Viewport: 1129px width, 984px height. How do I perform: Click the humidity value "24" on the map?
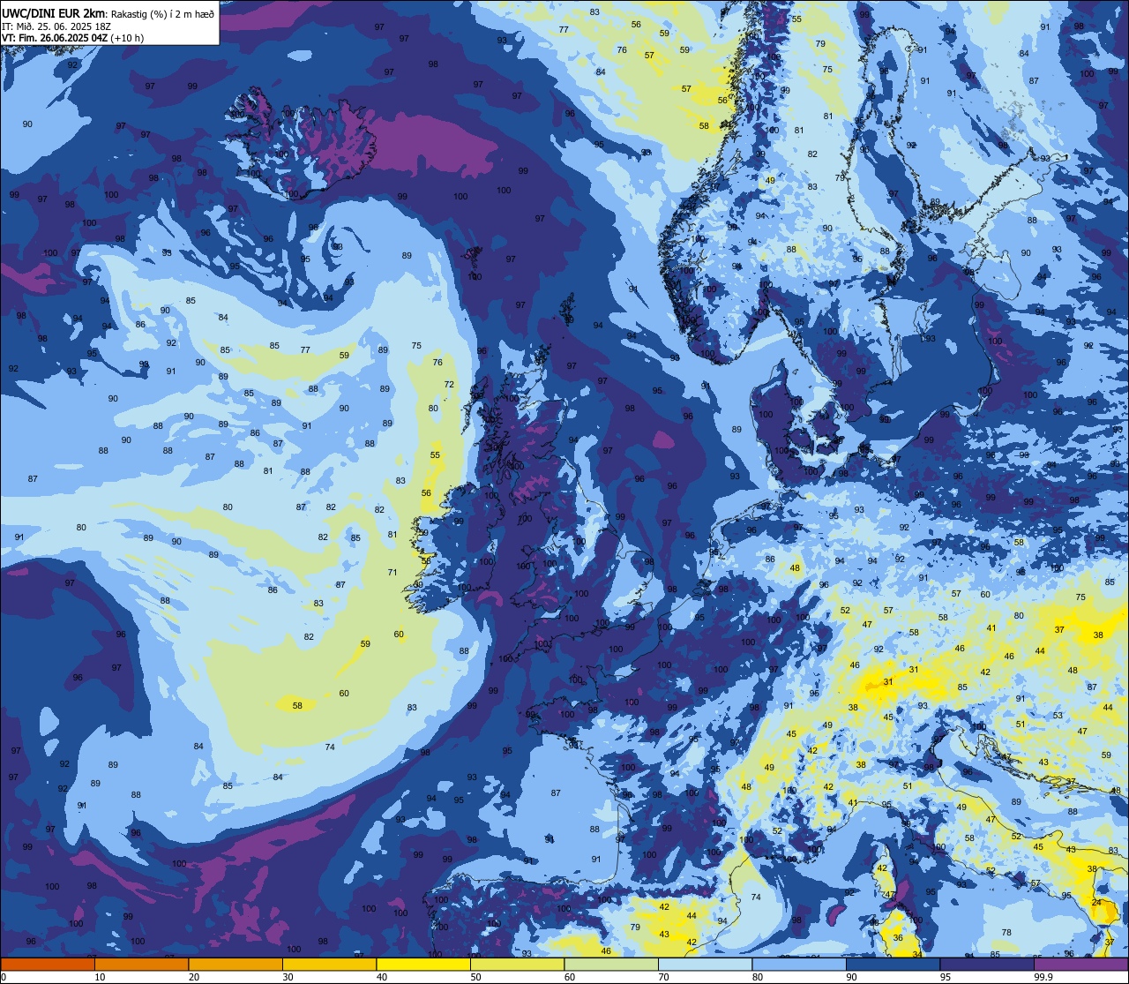(1096, 903)
